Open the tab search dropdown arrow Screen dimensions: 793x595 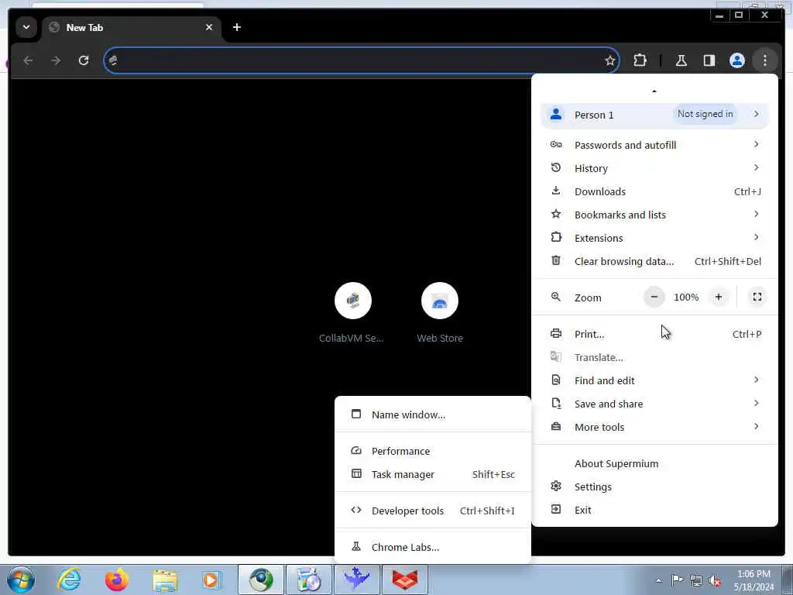coord(26,27)
